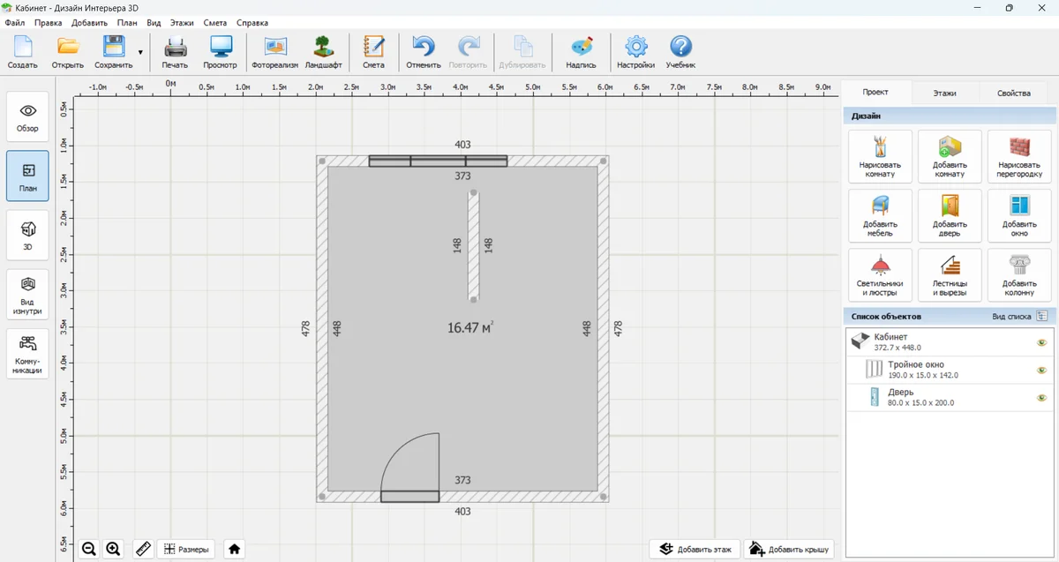Open the Ландшафт landscape tool
1059x562 pixels.
tap(324, 52)
